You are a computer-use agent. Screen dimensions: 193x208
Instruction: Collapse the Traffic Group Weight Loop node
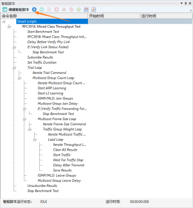click(x=30, y=129)
